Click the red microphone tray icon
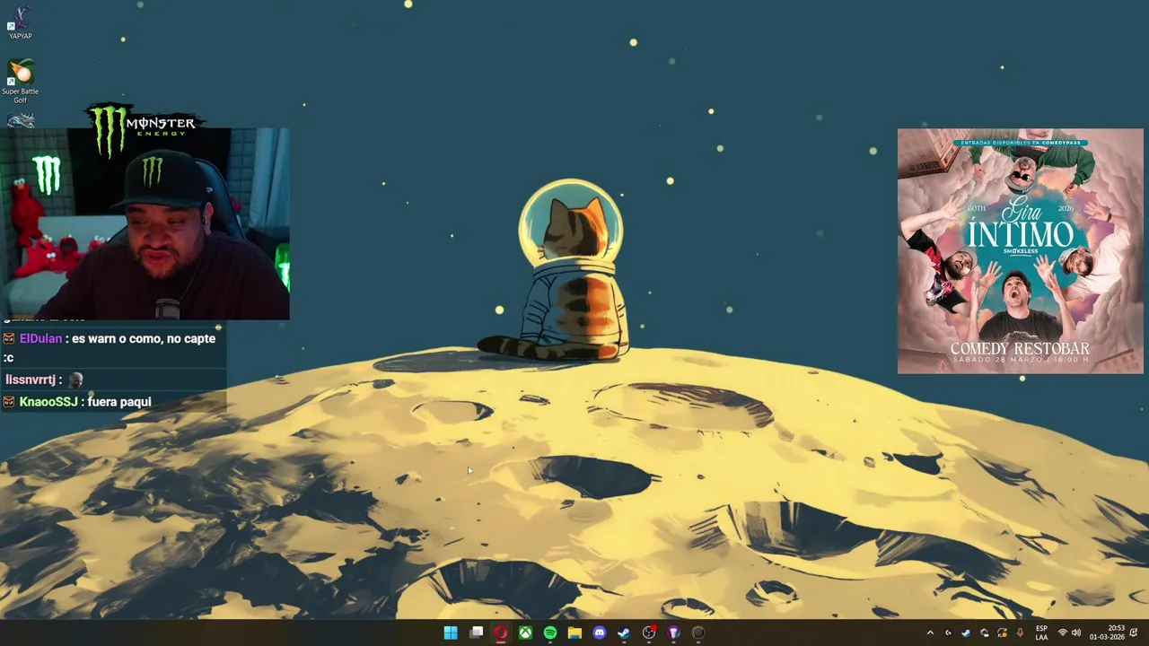The width and height of the screenshot is (1149, 646). tap(1020, 633)
